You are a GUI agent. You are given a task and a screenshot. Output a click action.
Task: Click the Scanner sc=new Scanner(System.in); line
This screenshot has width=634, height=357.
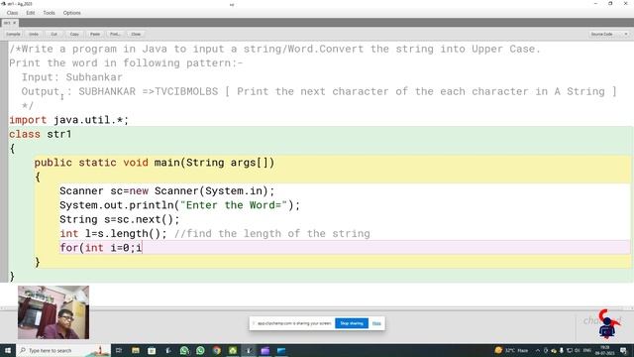tap(167, 191)
